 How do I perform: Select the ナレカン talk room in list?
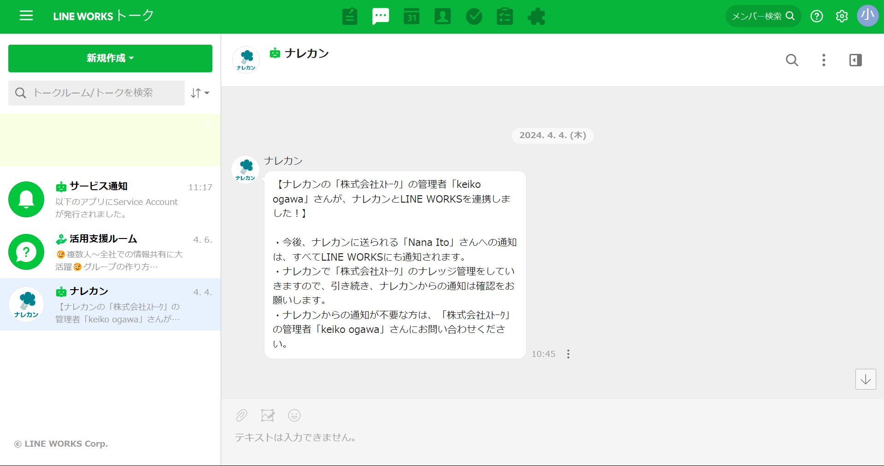point(110,304)
